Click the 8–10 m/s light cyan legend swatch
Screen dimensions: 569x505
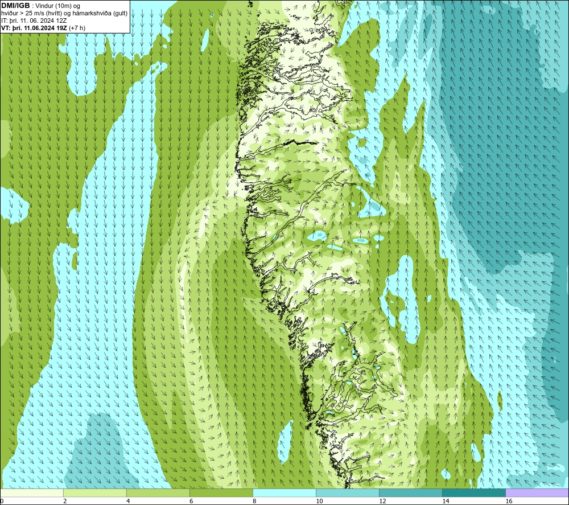pos(284,493)
